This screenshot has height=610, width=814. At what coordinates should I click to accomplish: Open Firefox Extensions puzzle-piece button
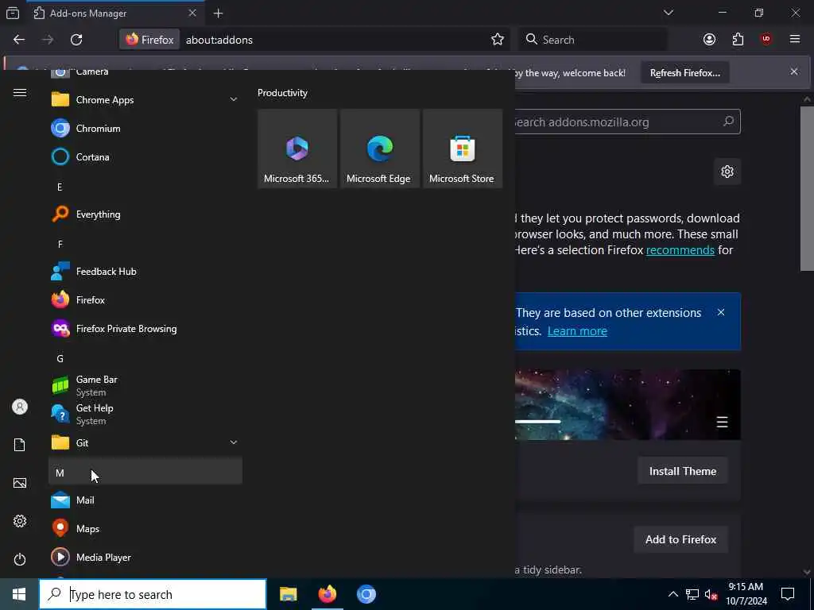(x=738, y=40)
